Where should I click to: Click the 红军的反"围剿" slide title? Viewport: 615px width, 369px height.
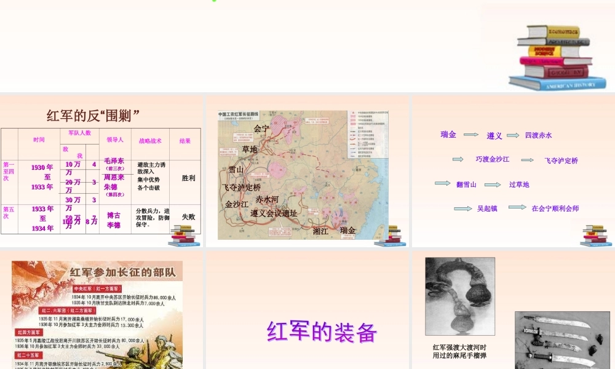pyautogui.click(x=93, y=115)
